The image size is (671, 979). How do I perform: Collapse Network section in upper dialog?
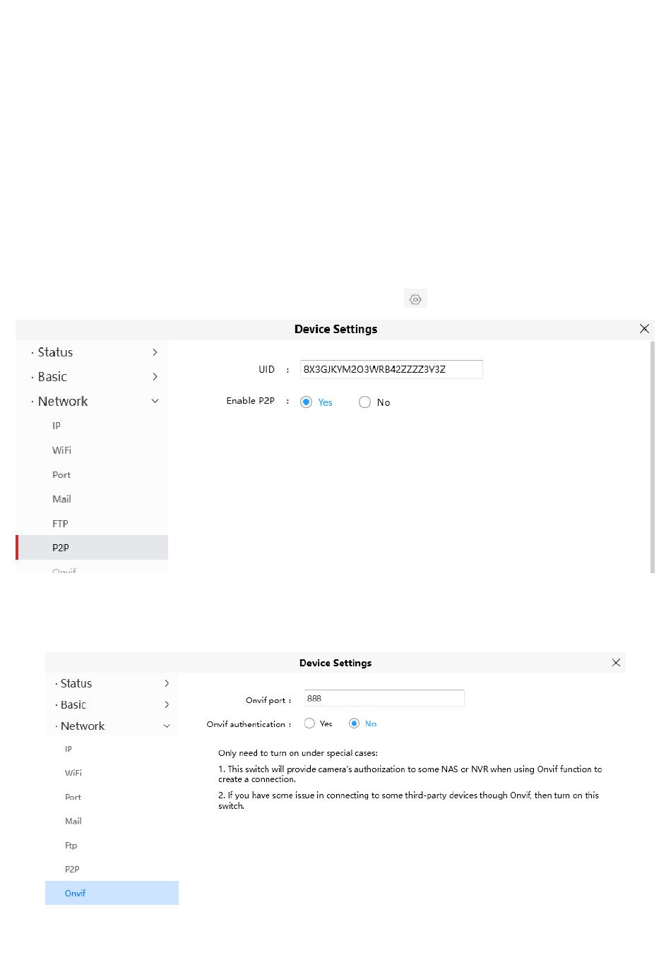pyautogui.click(x=155, y=401)
